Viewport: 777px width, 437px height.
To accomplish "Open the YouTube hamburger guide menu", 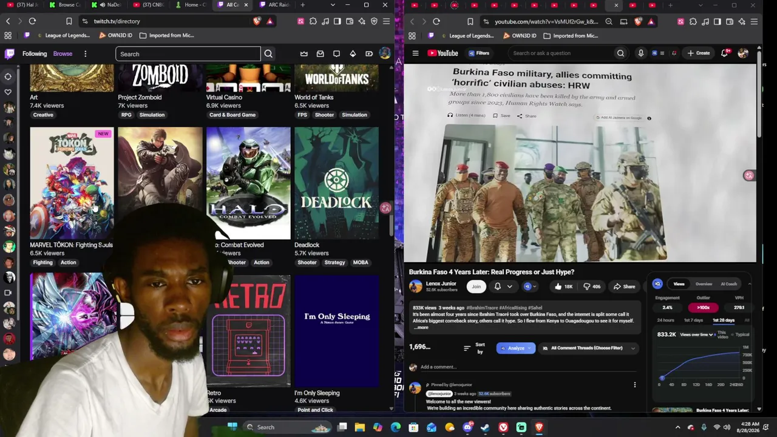I will 415,53.
